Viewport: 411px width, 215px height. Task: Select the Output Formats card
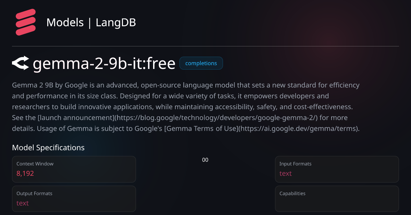click(74, 199)
